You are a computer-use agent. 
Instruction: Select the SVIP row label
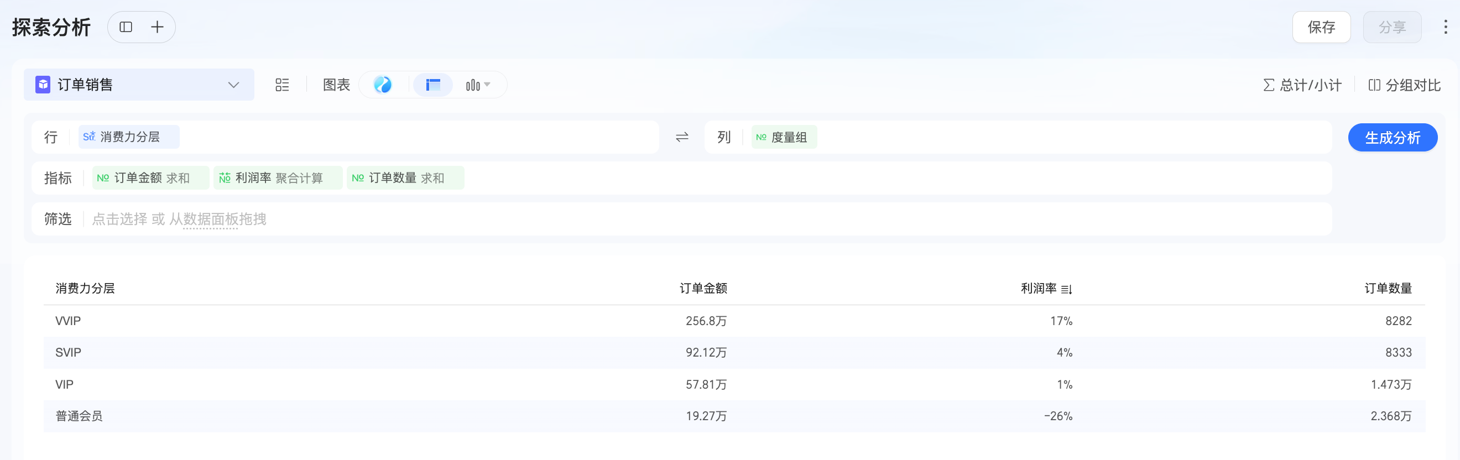[x=68, y=353]
